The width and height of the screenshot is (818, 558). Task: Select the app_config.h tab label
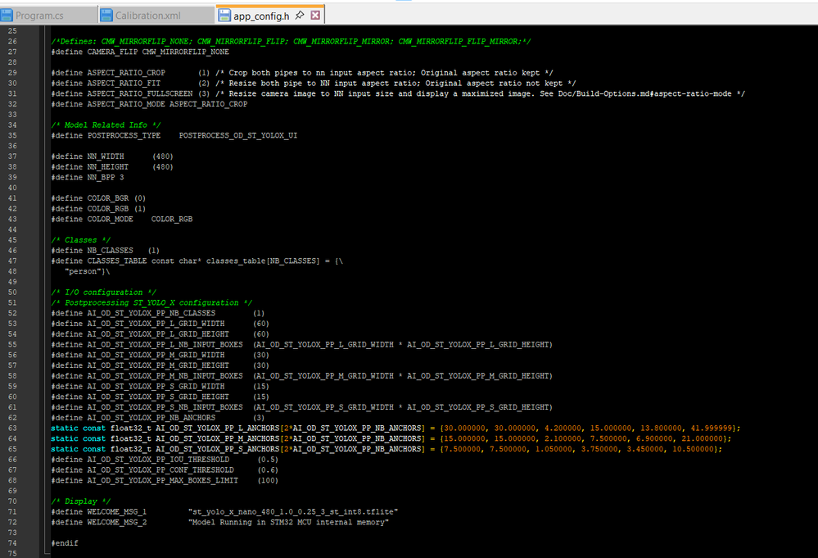[x=261, y=16]
